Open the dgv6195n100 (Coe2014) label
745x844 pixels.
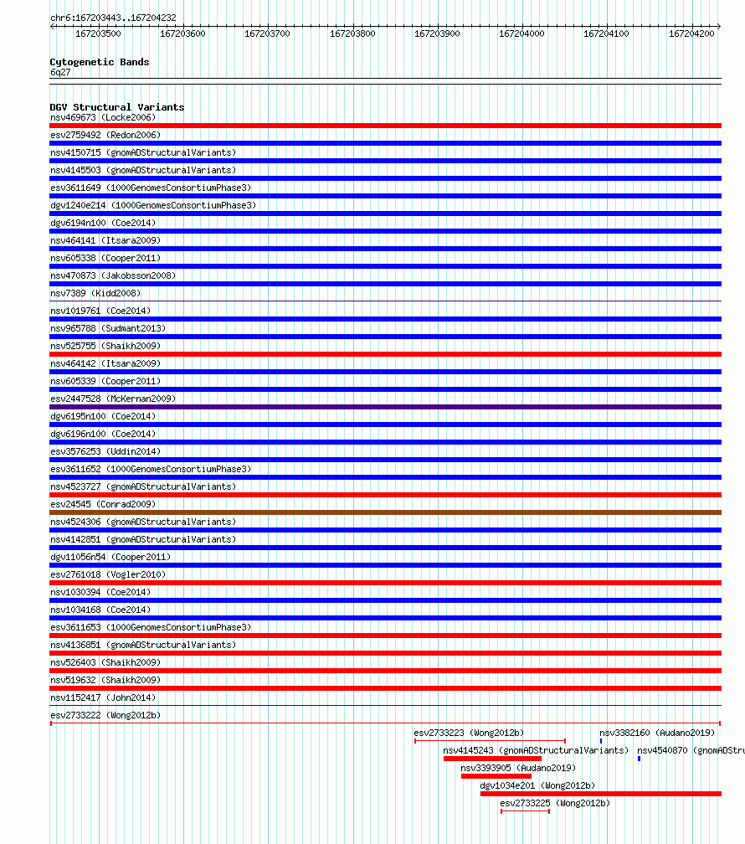103,417
